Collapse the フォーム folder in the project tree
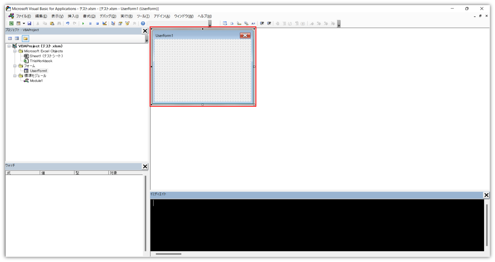495x262 pixels. tap(15, 66)
